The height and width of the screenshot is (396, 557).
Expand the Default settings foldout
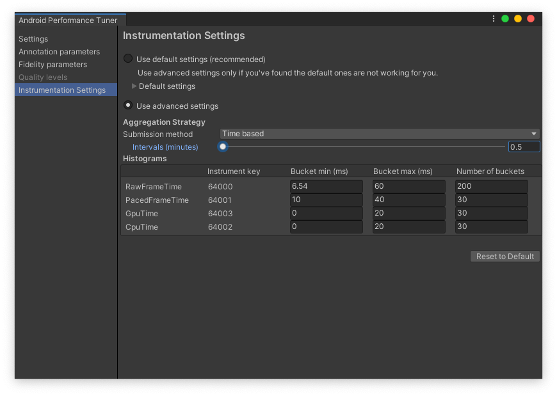[x=134, y=86]
